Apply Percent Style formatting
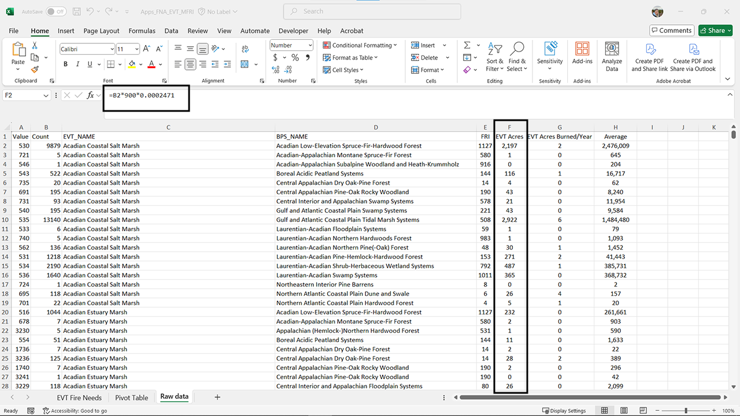The image size is (740, 416). click(294, 57)
